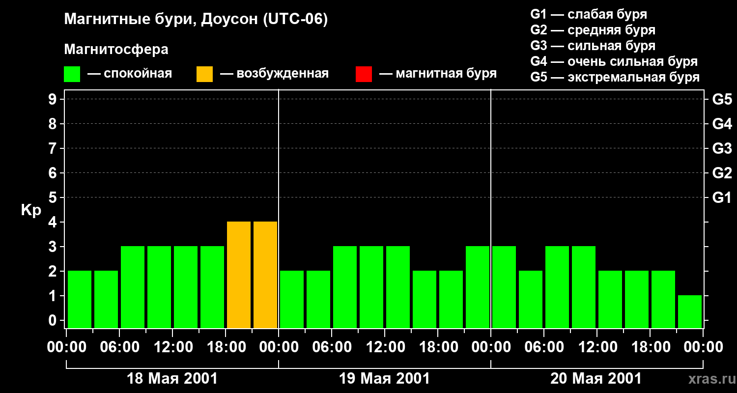The image size is (737, 393).
Task: Click the 21:00–00:00 green bar on 19 Мая
Action: click(x=478, y=287)
